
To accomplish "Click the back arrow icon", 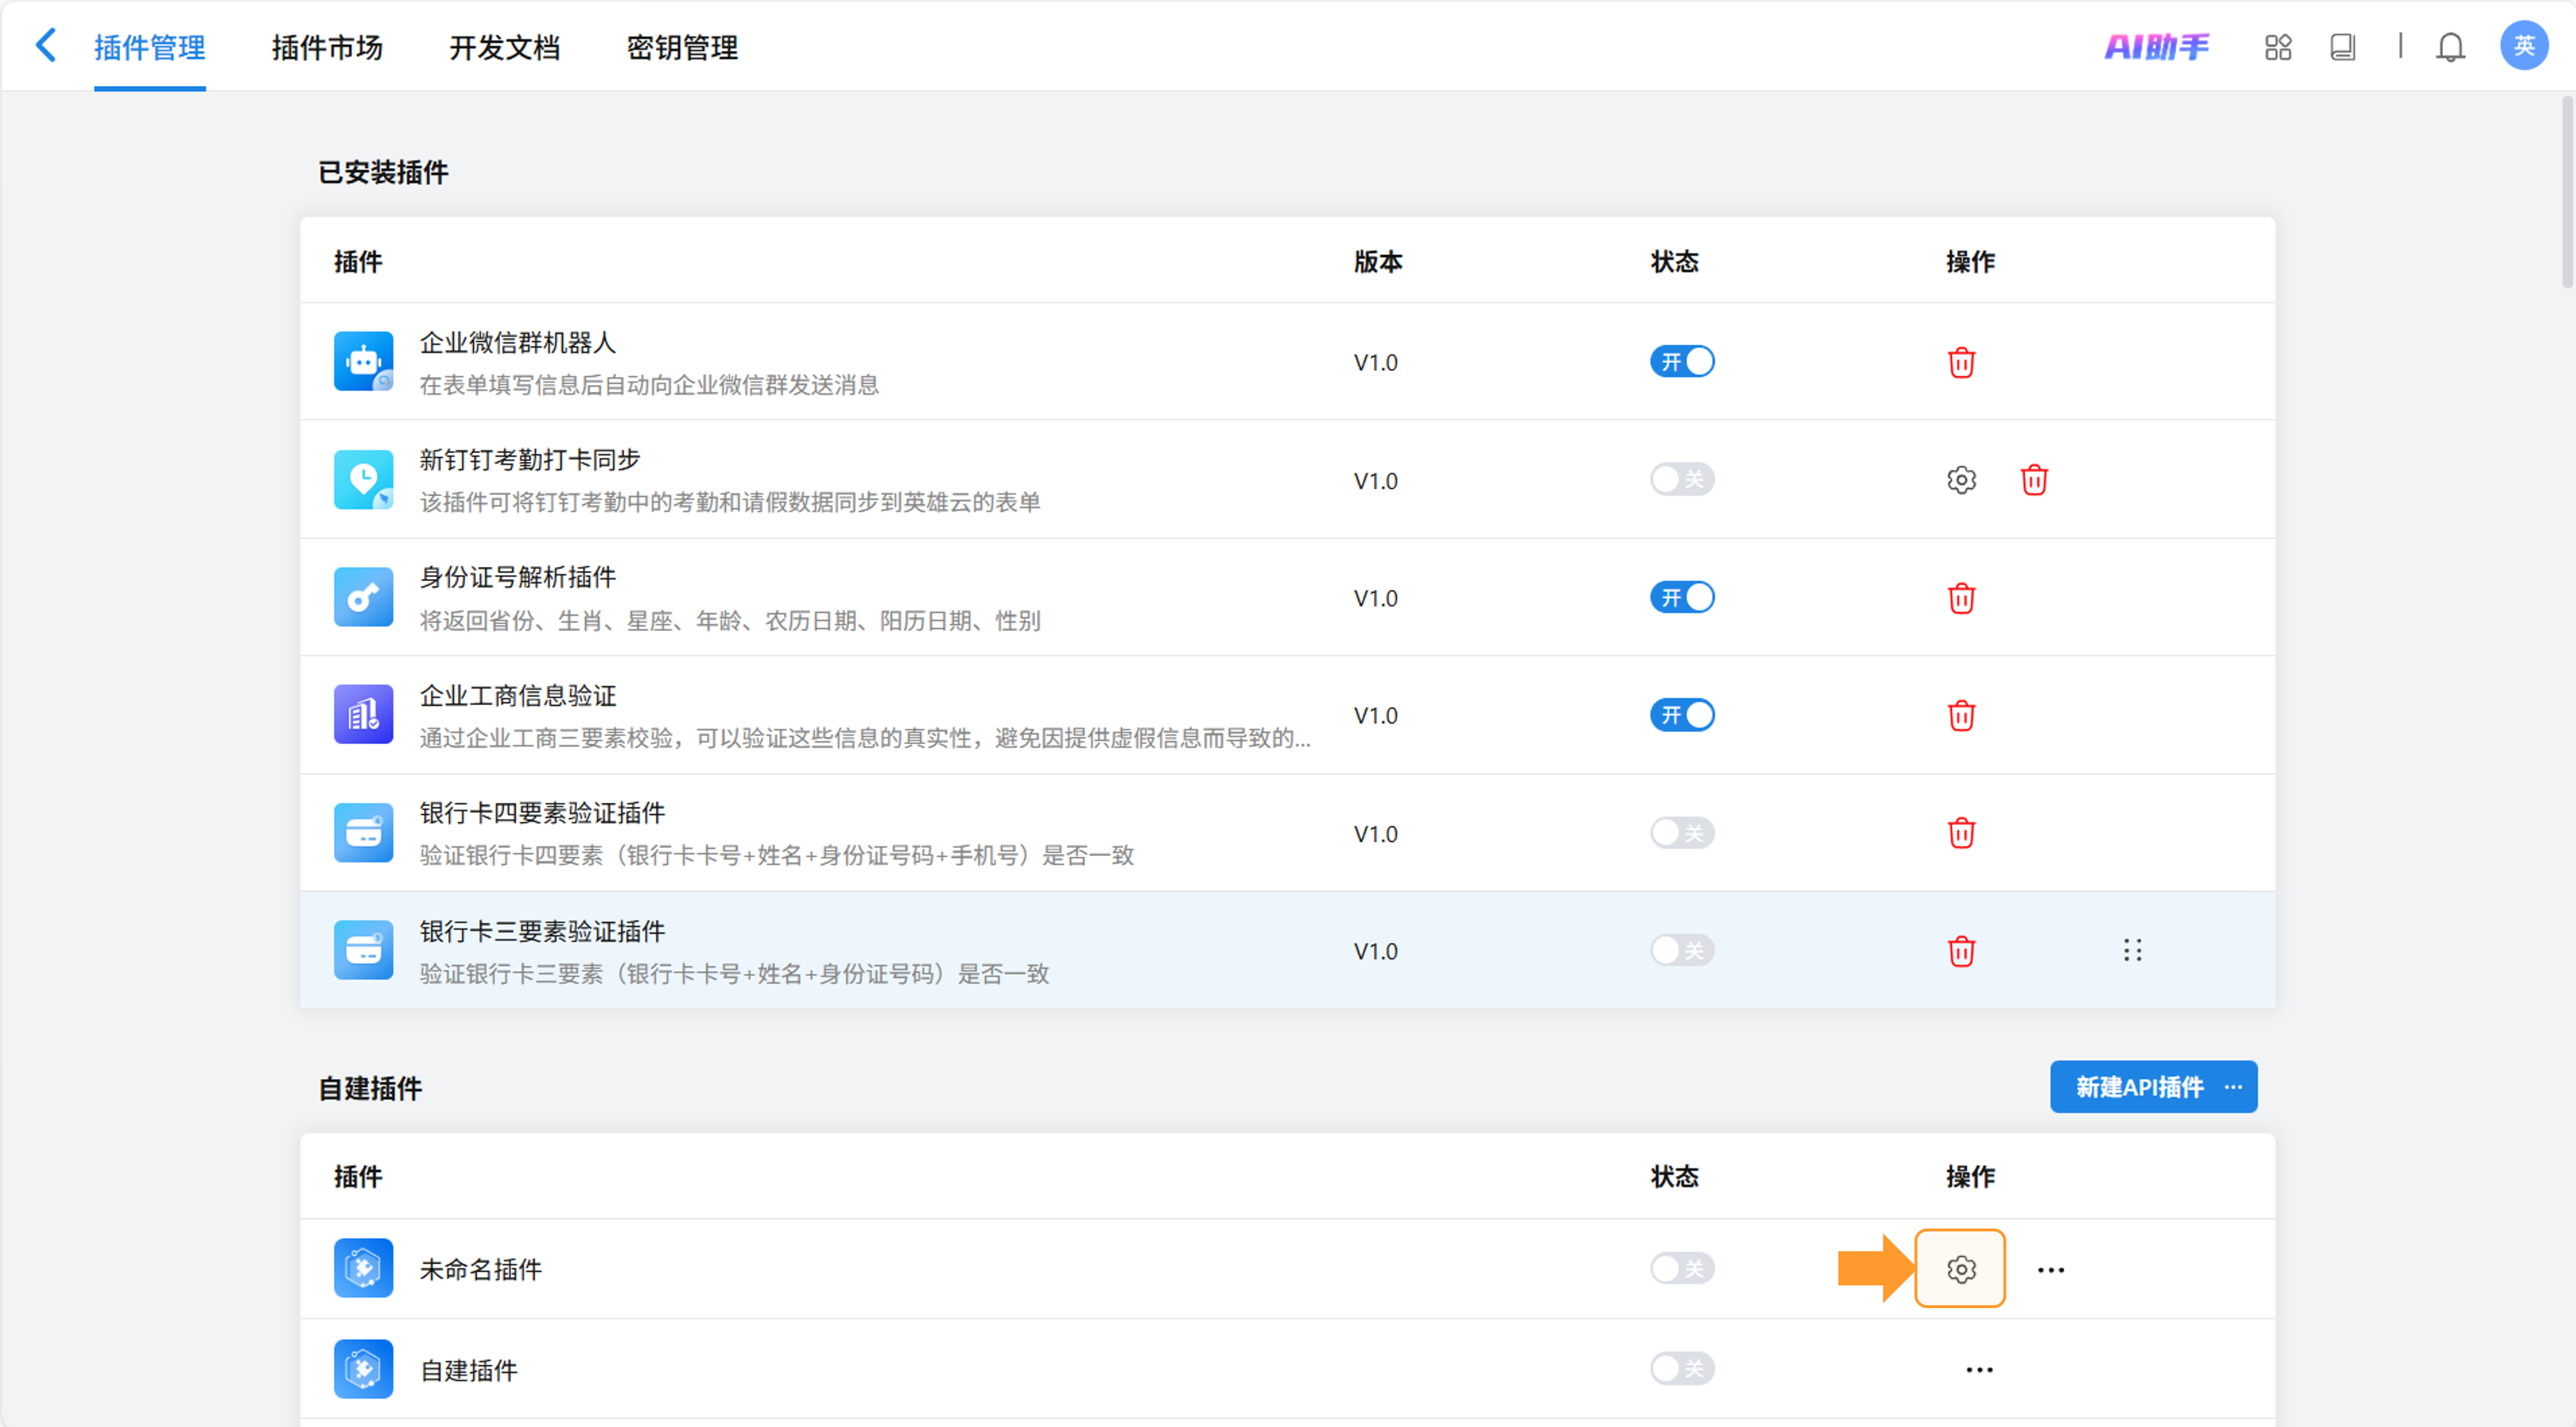I will pos(46,46).
